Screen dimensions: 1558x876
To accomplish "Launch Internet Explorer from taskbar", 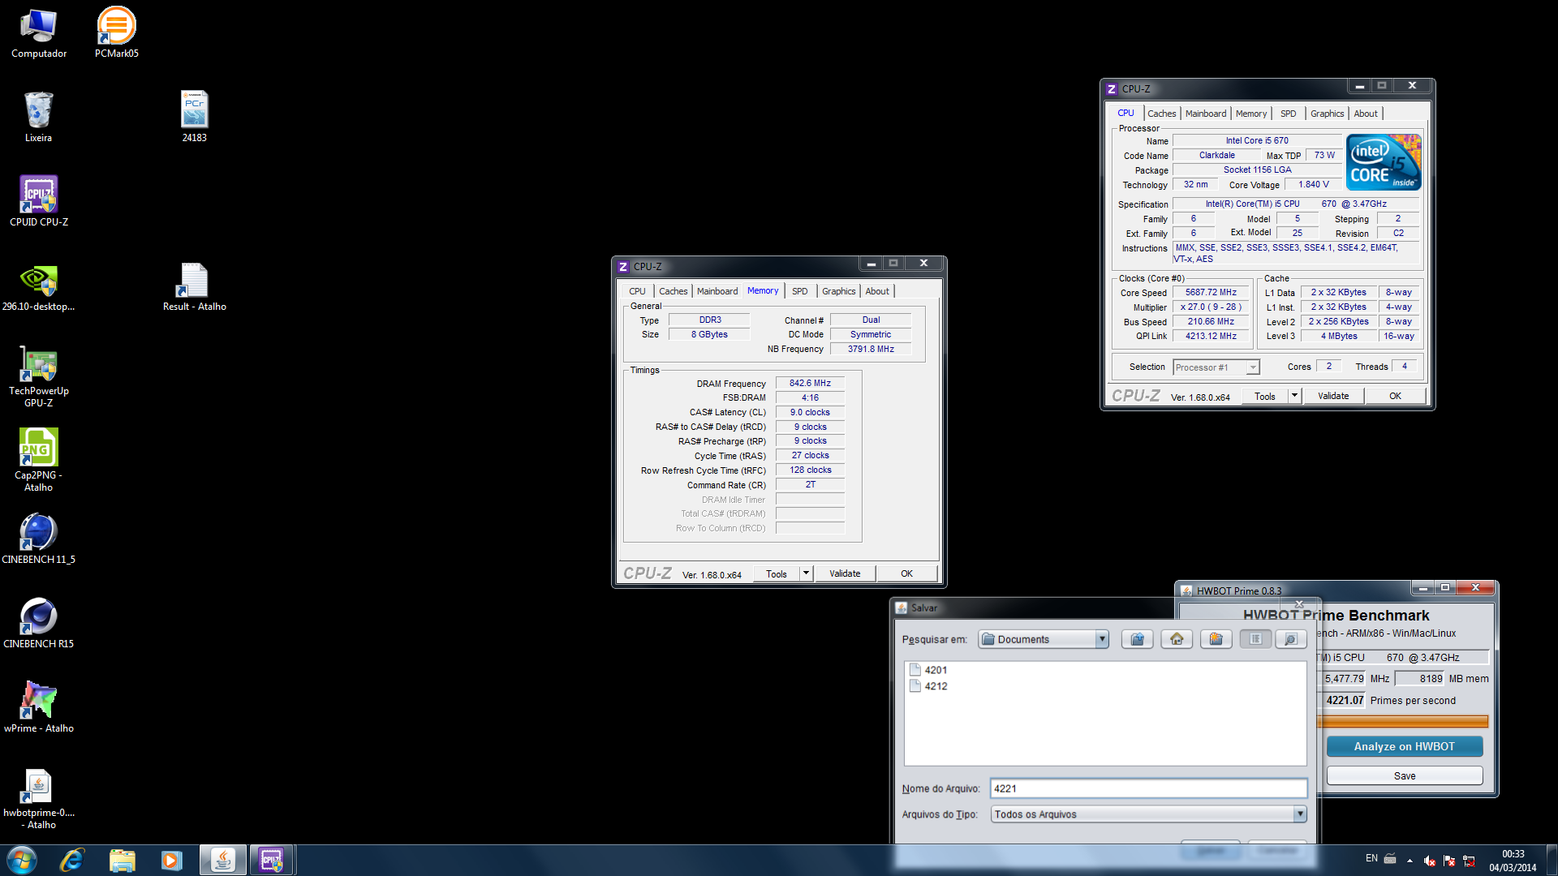I will click(x=72, y=860).
